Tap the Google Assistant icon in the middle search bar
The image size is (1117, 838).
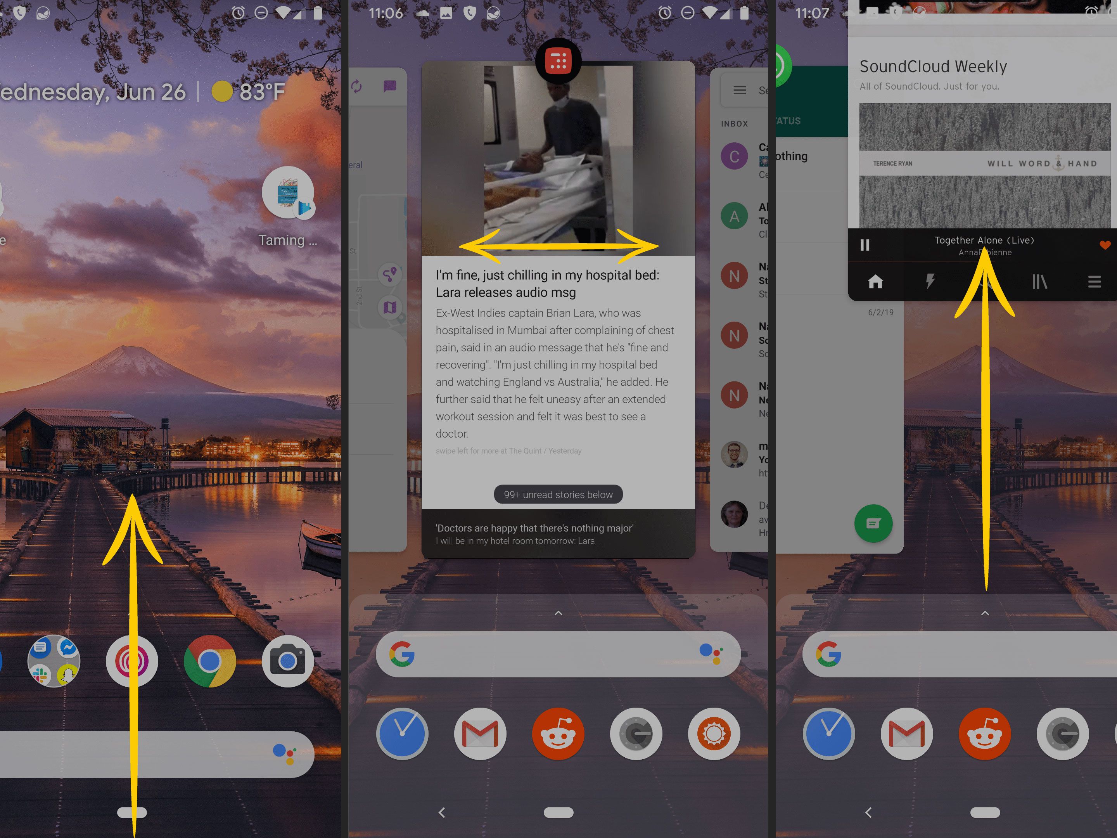tap(711, 654)
